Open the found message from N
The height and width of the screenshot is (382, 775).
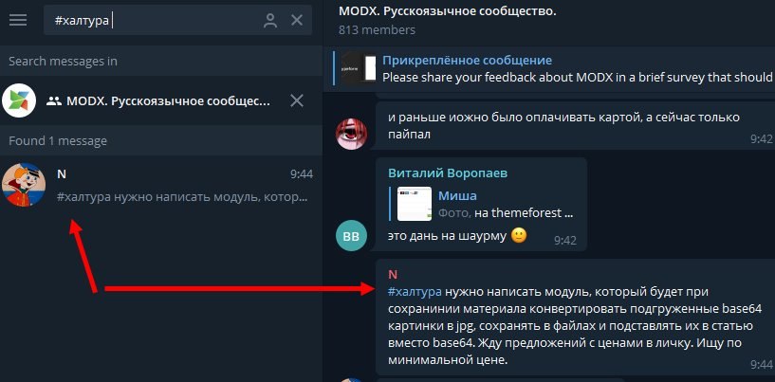(161, 185)
